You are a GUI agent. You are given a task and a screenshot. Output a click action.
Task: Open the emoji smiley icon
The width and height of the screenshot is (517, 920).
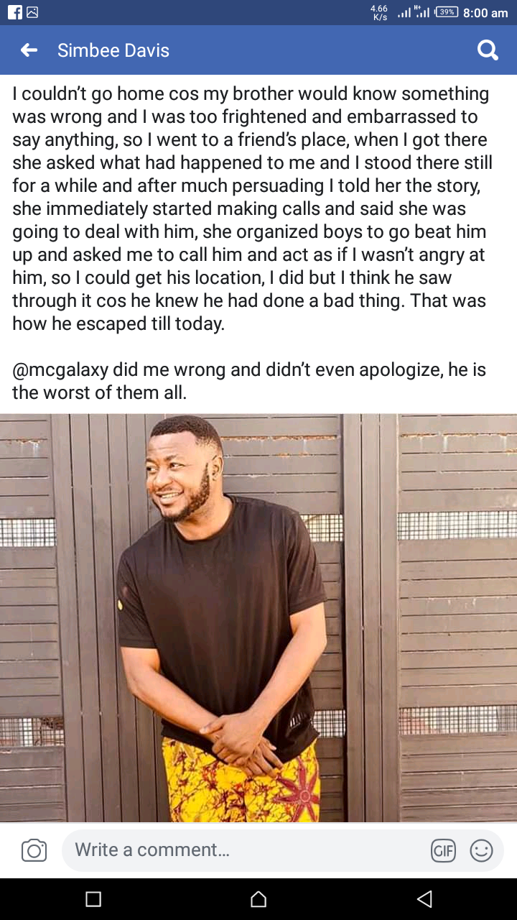tap(481, 851)
